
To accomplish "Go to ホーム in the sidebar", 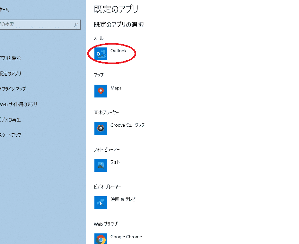I will coord(4,10).
